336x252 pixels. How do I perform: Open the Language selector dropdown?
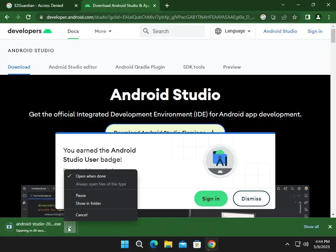point(233,31)
